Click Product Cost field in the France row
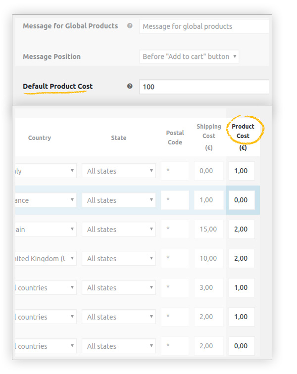The height and width of the screenshot is (374, 297). pos(242,200)
